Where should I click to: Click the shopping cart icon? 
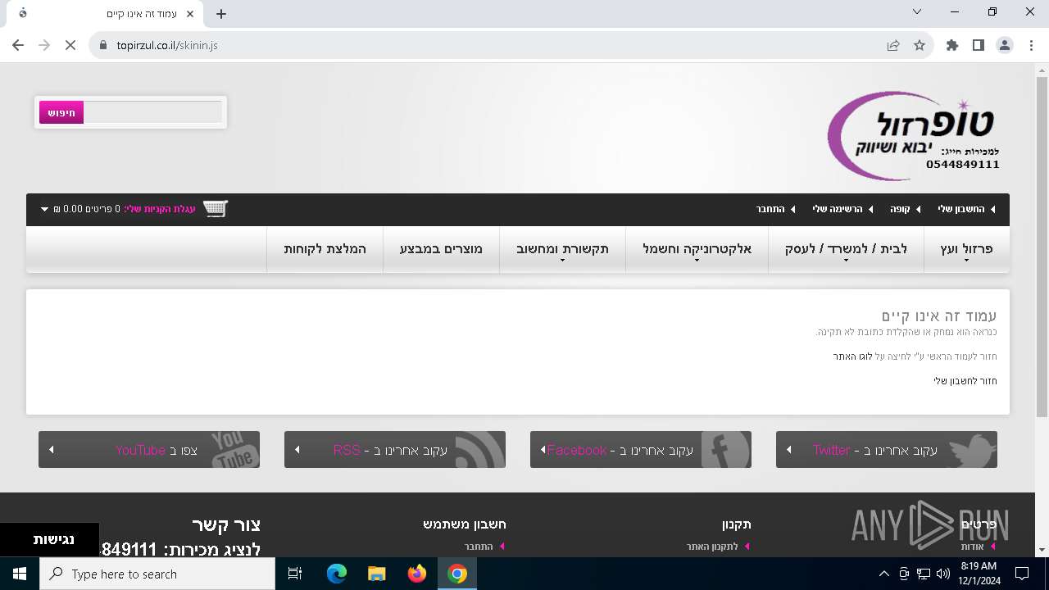click(215, 209)
